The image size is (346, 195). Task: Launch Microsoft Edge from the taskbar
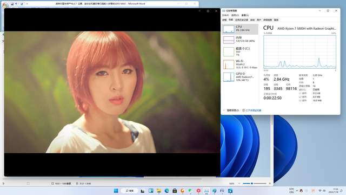pos(167,191)
